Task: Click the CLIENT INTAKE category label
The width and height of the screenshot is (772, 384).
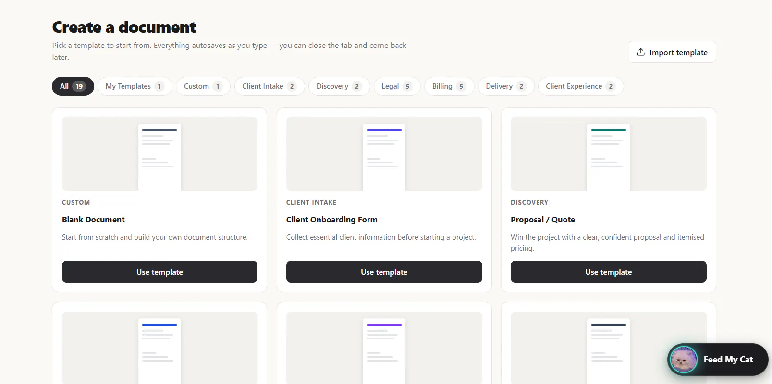Action: pyautogui.click(x=311, y=202)
